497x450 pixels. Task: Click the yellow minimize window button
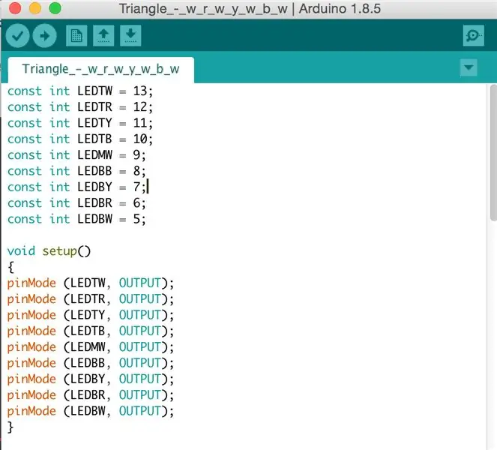35,8
